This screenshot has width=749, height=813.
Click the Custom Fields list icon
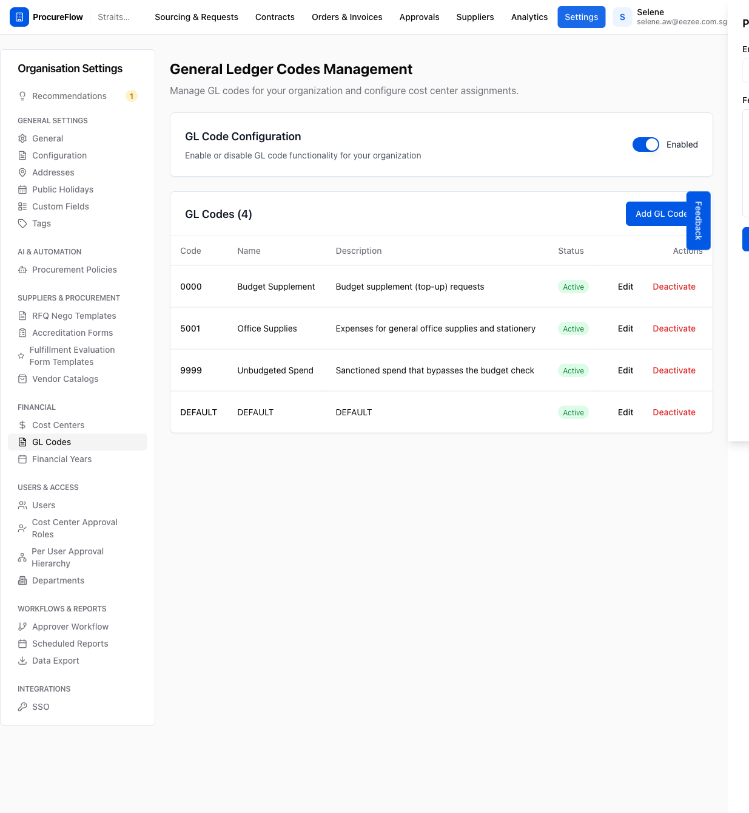click(x=22, y=206)
